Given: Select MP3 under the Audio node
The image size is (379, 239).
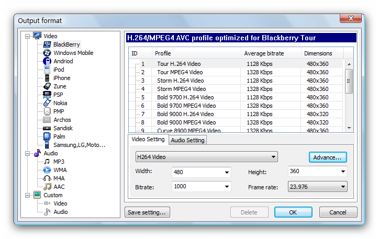Looking at the screenshot, I should (59, 162).
